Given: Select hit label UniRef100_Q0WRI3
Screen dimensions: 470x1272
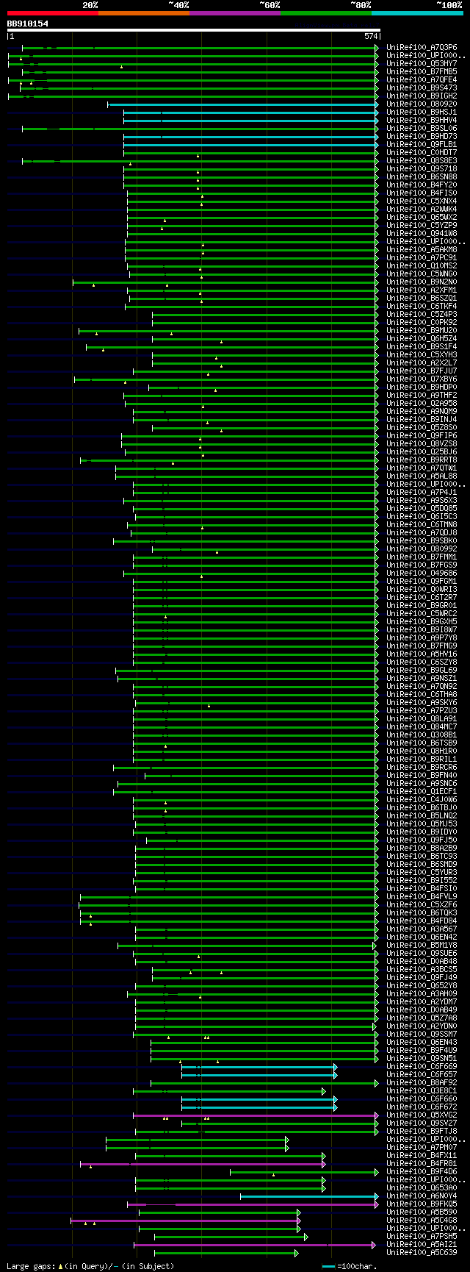Looking at the screenshot, I should [x=422, y=589].
